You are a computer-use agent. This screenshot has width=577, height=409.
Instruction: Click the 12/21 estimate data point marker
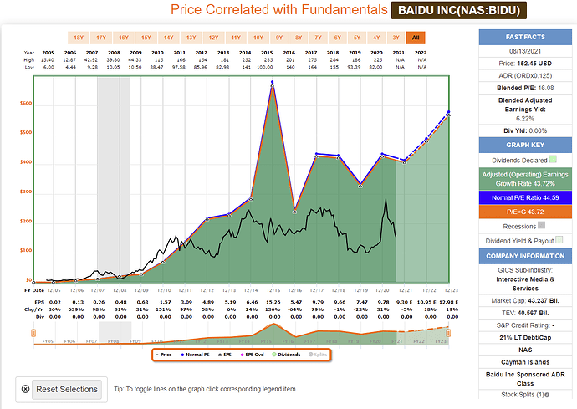click(x=405, y=162)
